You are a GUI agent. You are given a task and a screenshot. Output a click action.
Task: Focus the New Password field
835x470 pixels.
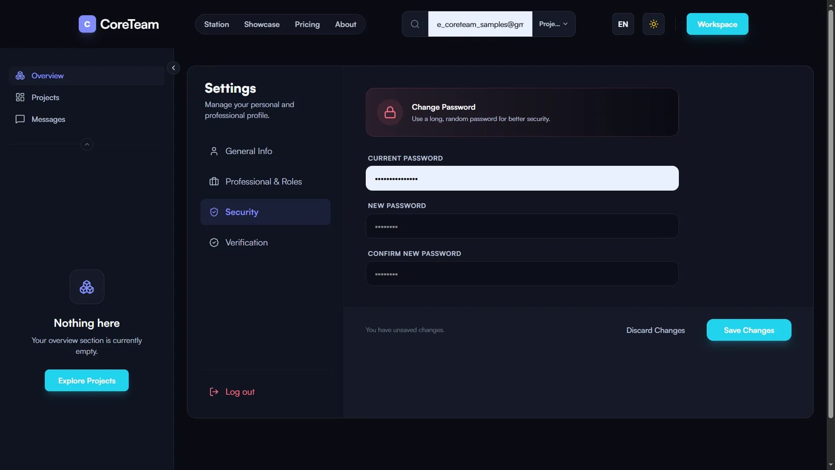[x=522, y=226]
